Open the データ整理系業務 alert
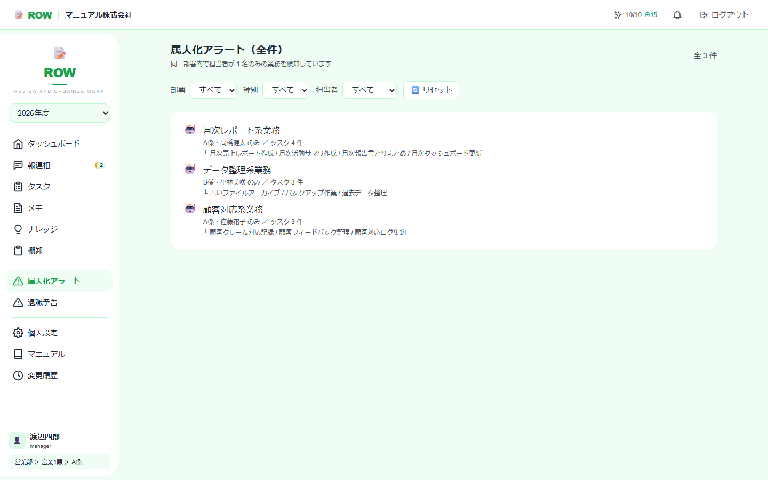768x480 pixels. pos(237,170)
